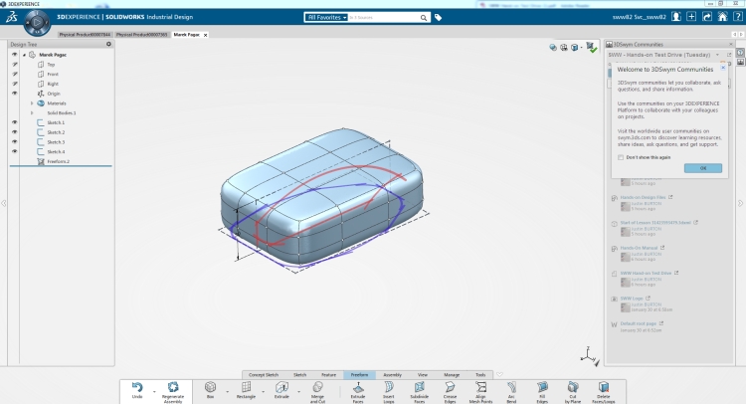The width and height of the screenshot is (746, 404).
Task: Open the Home icon in top bar
Action: click(724, 16)
